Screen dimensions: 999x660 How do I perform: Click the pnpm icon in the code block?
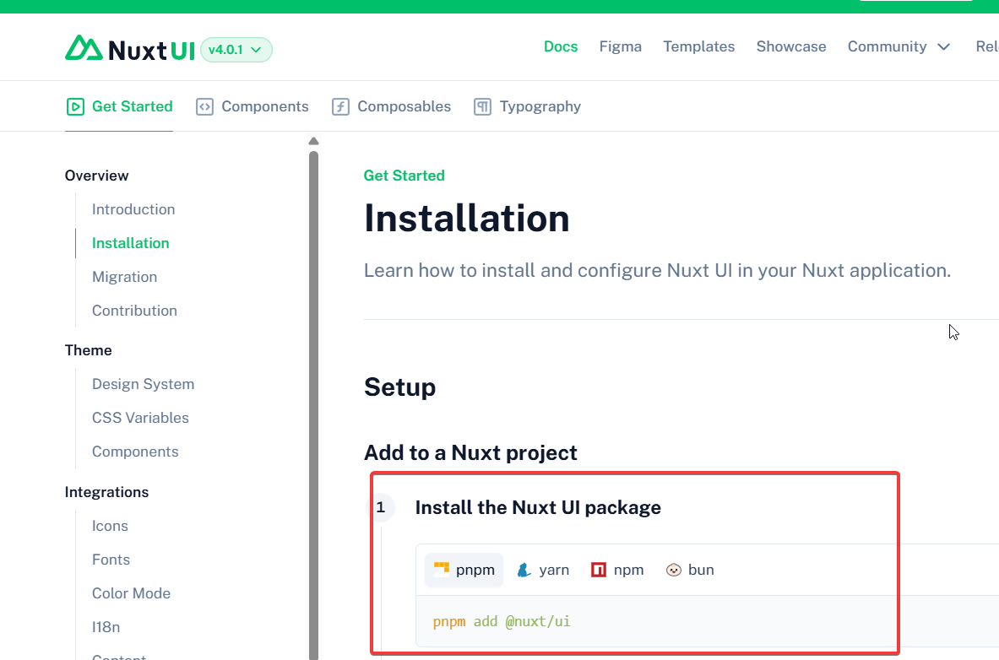click(x=442, y=570)
